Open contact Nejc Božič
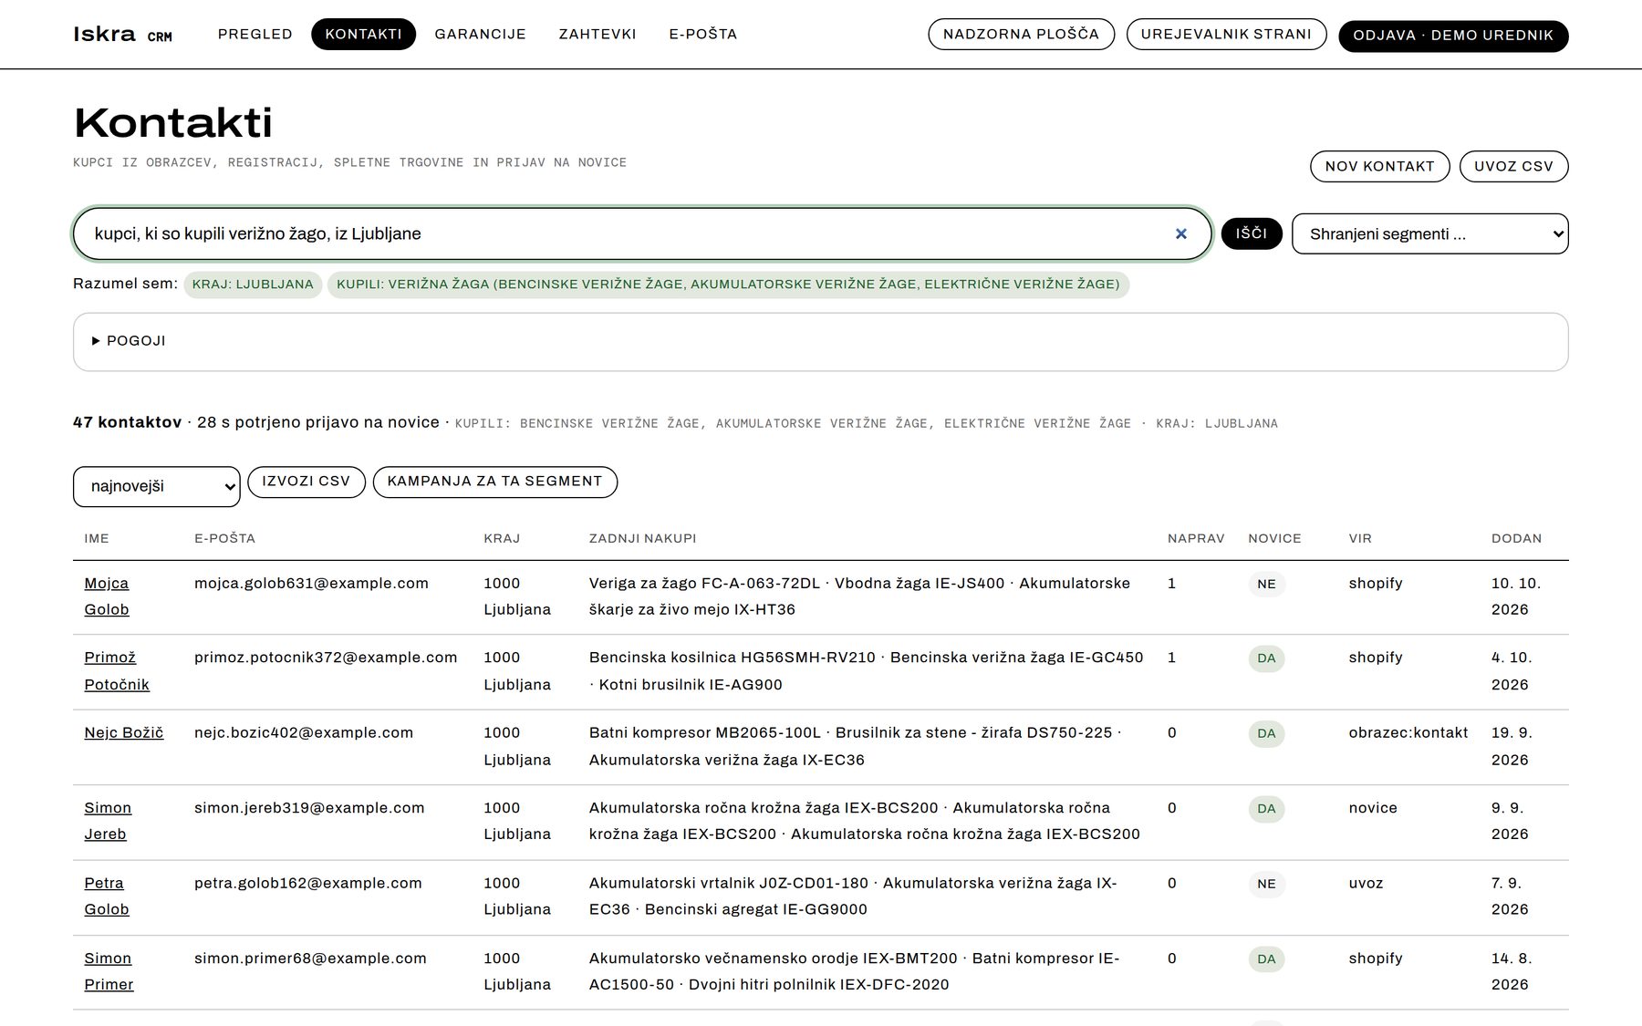The width and height of the screenshot is (1642, 1026). pos(124,732)
